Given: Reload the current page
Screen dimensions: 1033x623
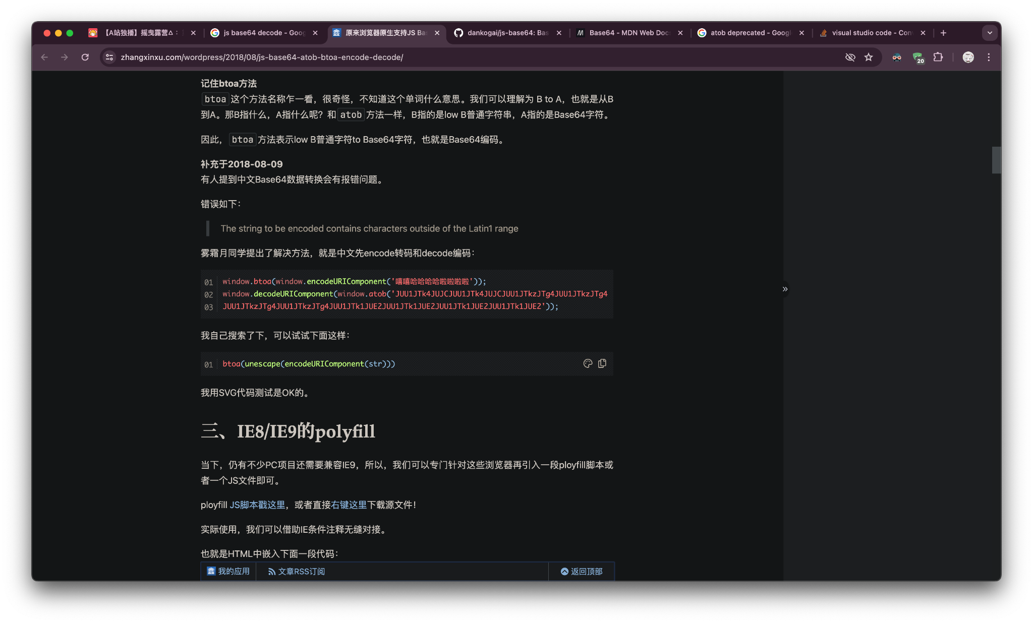Looking at the screenshot, I should (85, 57).
